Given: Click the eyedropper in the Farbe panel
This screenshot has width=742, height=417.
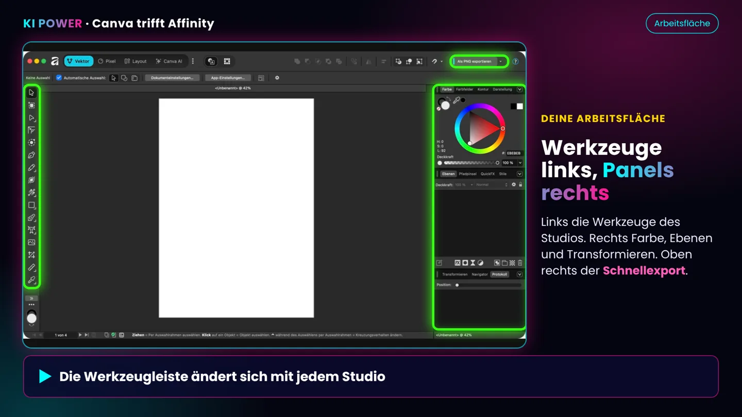Looking at the screenshot, I should pyautogui.click(x=456, y=100).
